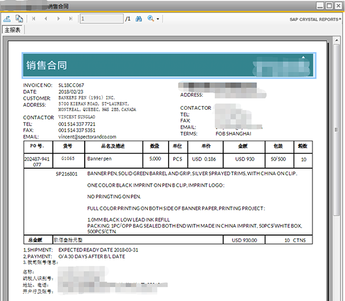Click amount USD 930 cell
Screen dimensions: 345x301
[244, 161]
